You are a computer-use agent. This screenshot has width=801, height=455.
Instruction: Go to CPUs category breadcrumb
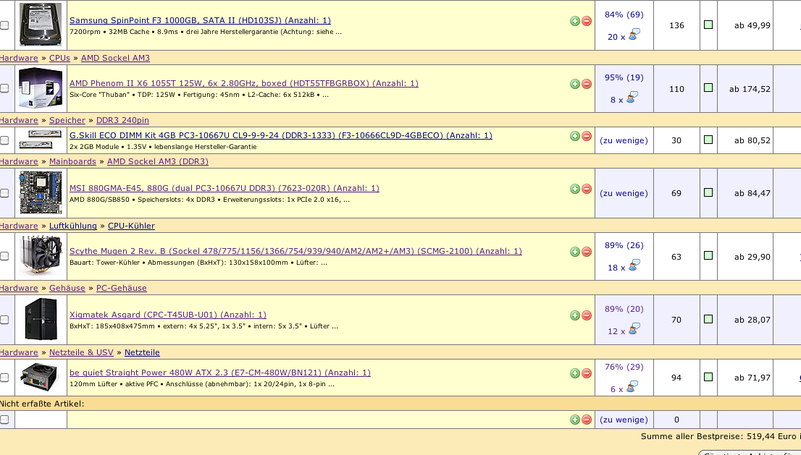coord(59,58)
